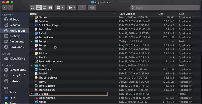Open Network in the sidebar

[14, 81]
